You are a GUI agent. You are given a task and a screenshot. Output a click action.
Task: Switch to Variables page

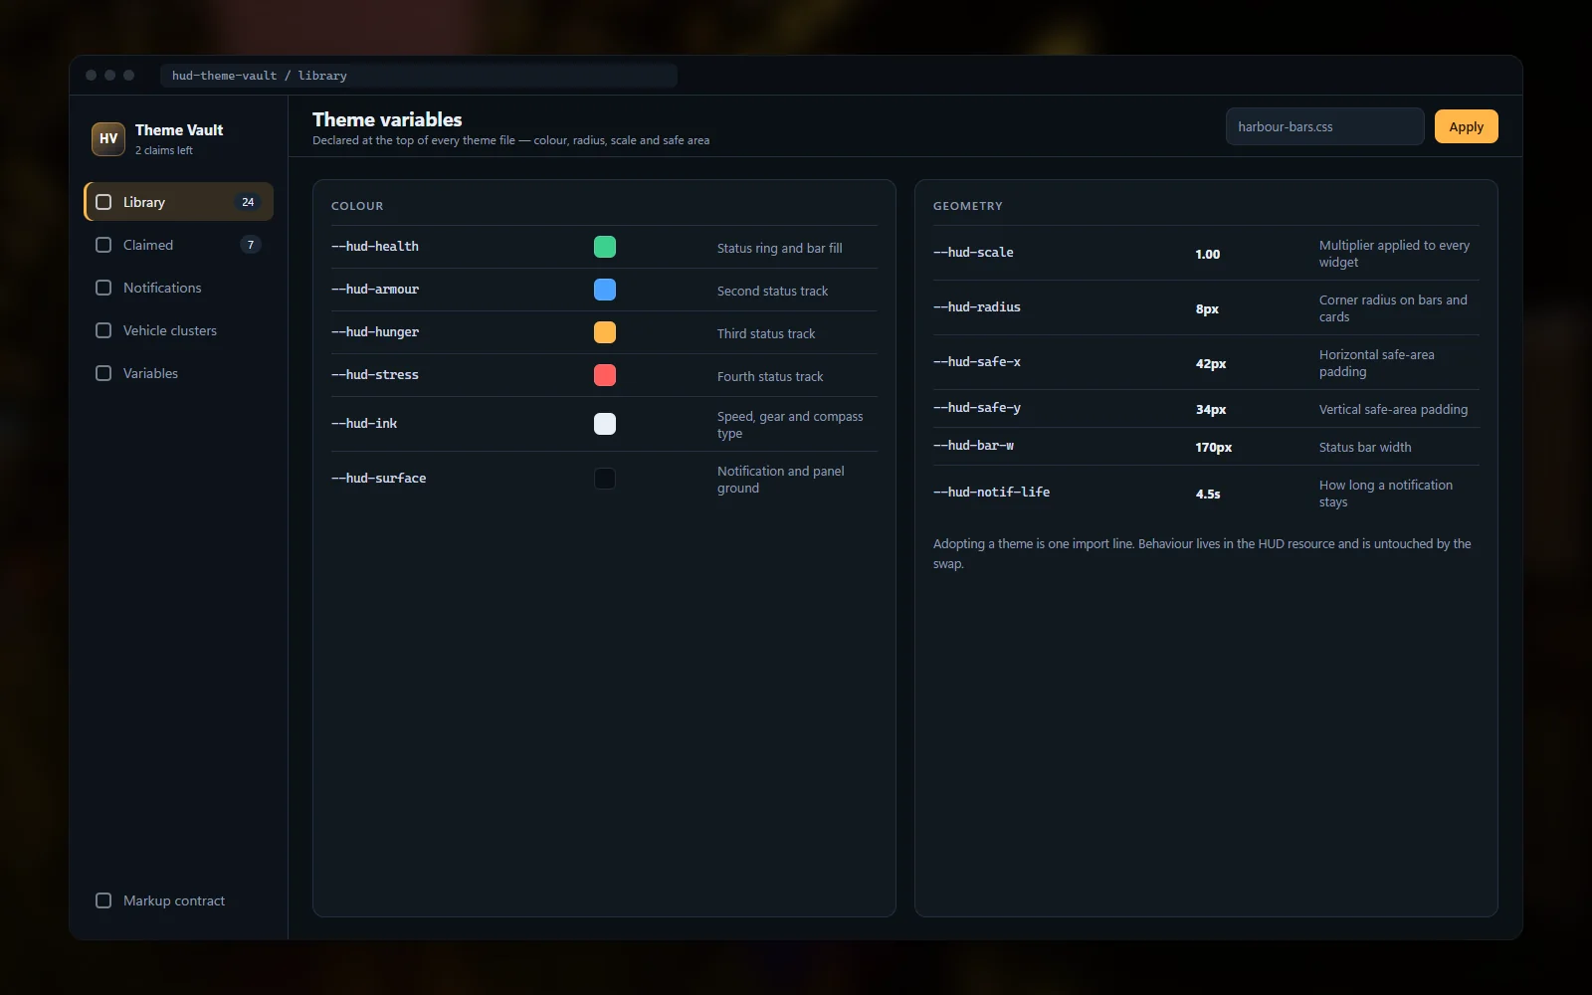[179, 373]
